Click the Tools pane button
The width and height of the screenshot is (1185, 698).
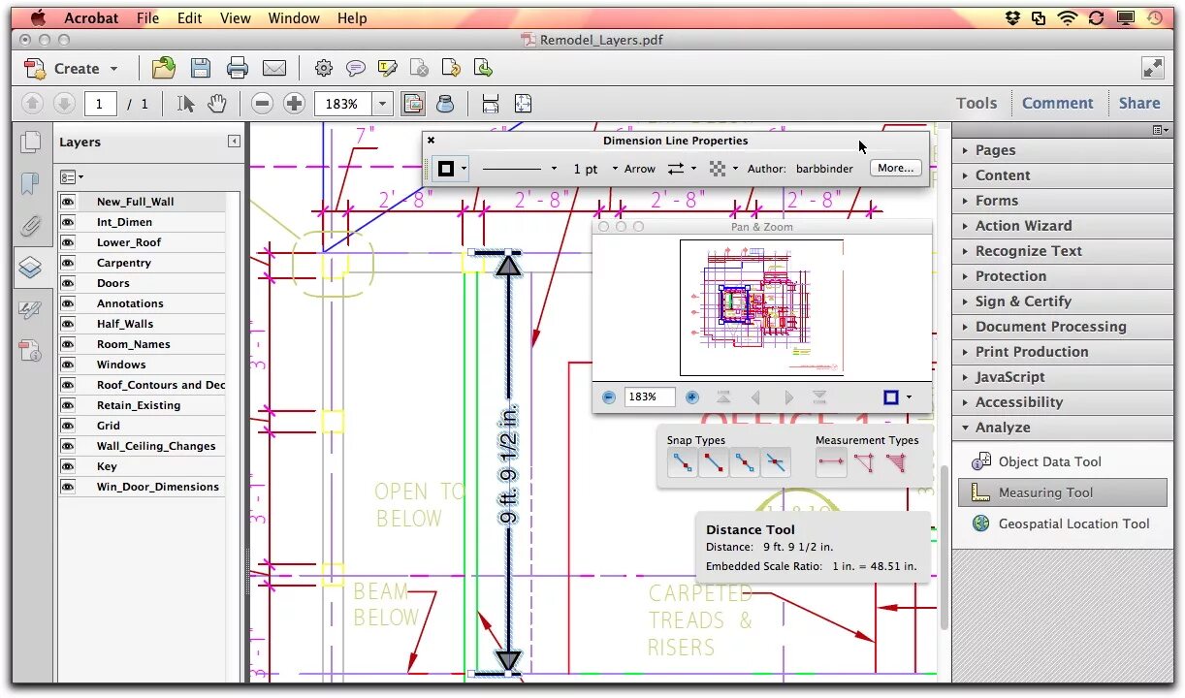point(976,104)
